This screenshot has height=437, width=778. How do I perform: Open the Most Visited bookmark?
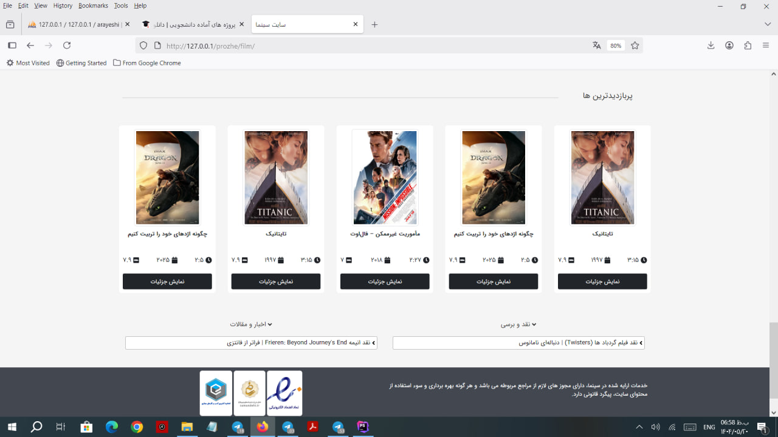(28, 63)
